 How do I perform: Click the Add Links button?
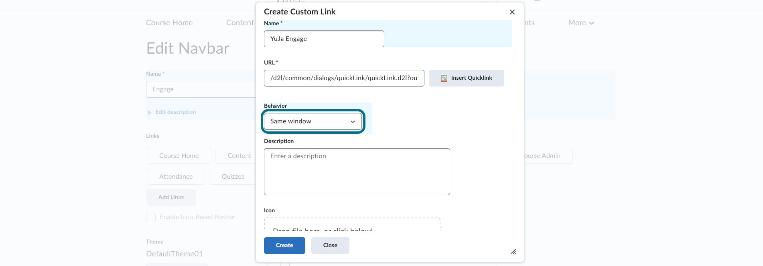coord(171,197)
